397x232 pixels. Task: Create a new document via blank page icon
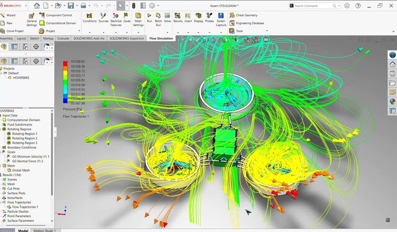[x=46, y=6]
